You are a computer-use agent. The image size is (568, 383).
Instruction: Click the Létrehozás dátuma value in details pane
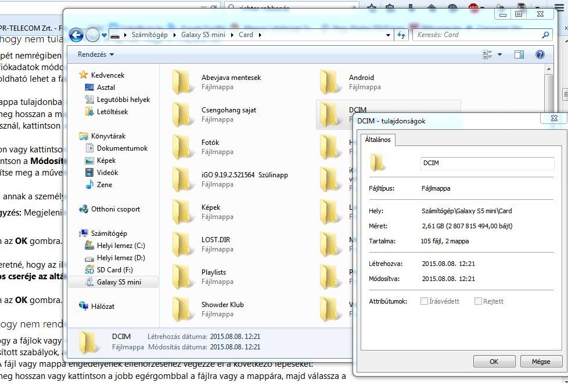click(235, 337)
